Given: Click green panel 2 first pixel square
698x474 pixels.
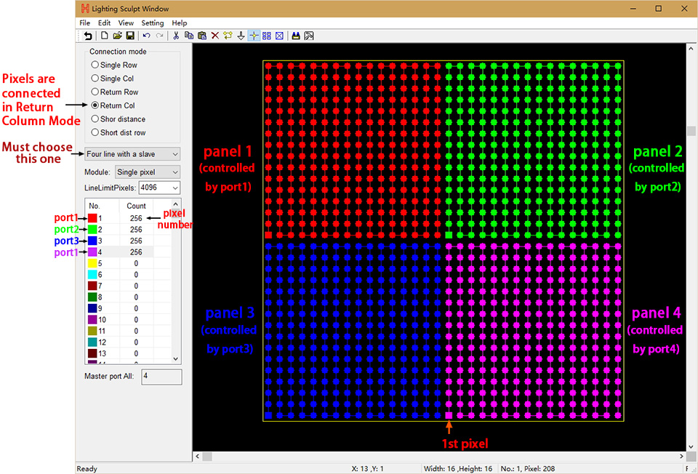Looking at the screenshot, I should [x=449, y=235].
